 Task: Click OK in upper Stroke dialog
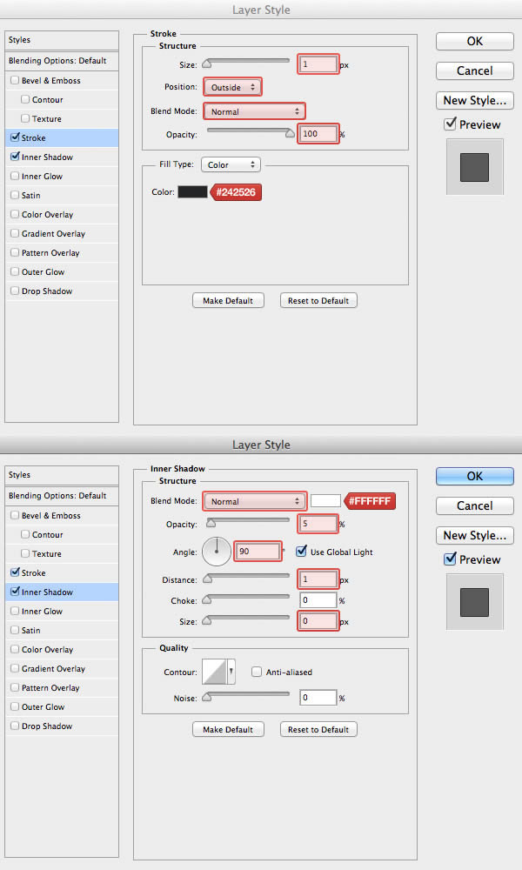pos(475,41)
